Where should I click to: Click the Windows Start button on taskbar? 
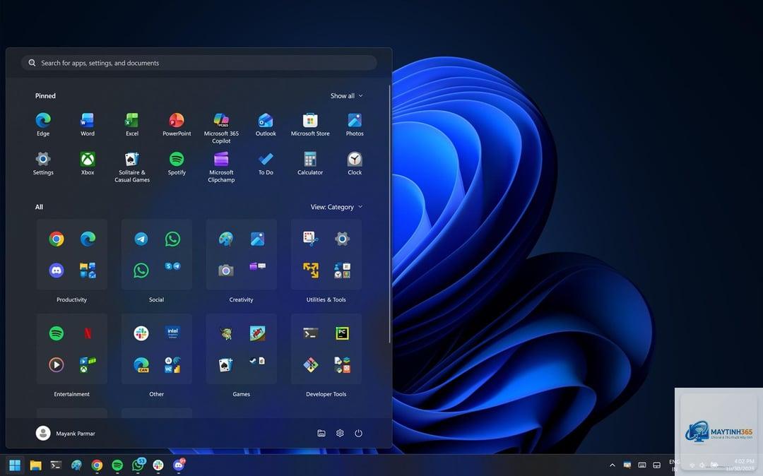pyautogui.click(x=15, y=465)
